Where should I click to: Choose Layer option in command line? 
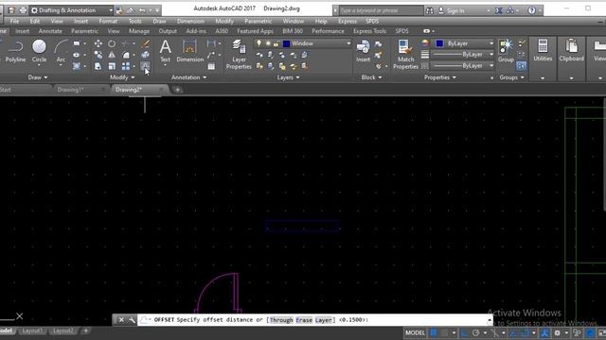click(323, 320)
